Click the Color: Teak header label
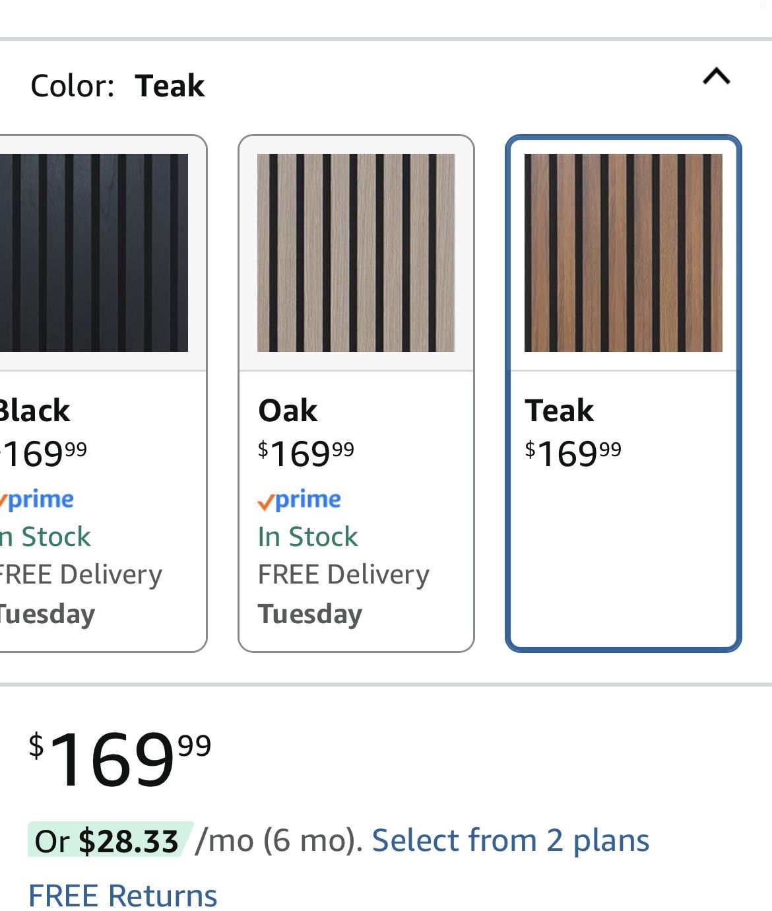The width and height of the screenshot is (772, 911). coord(117,86)
